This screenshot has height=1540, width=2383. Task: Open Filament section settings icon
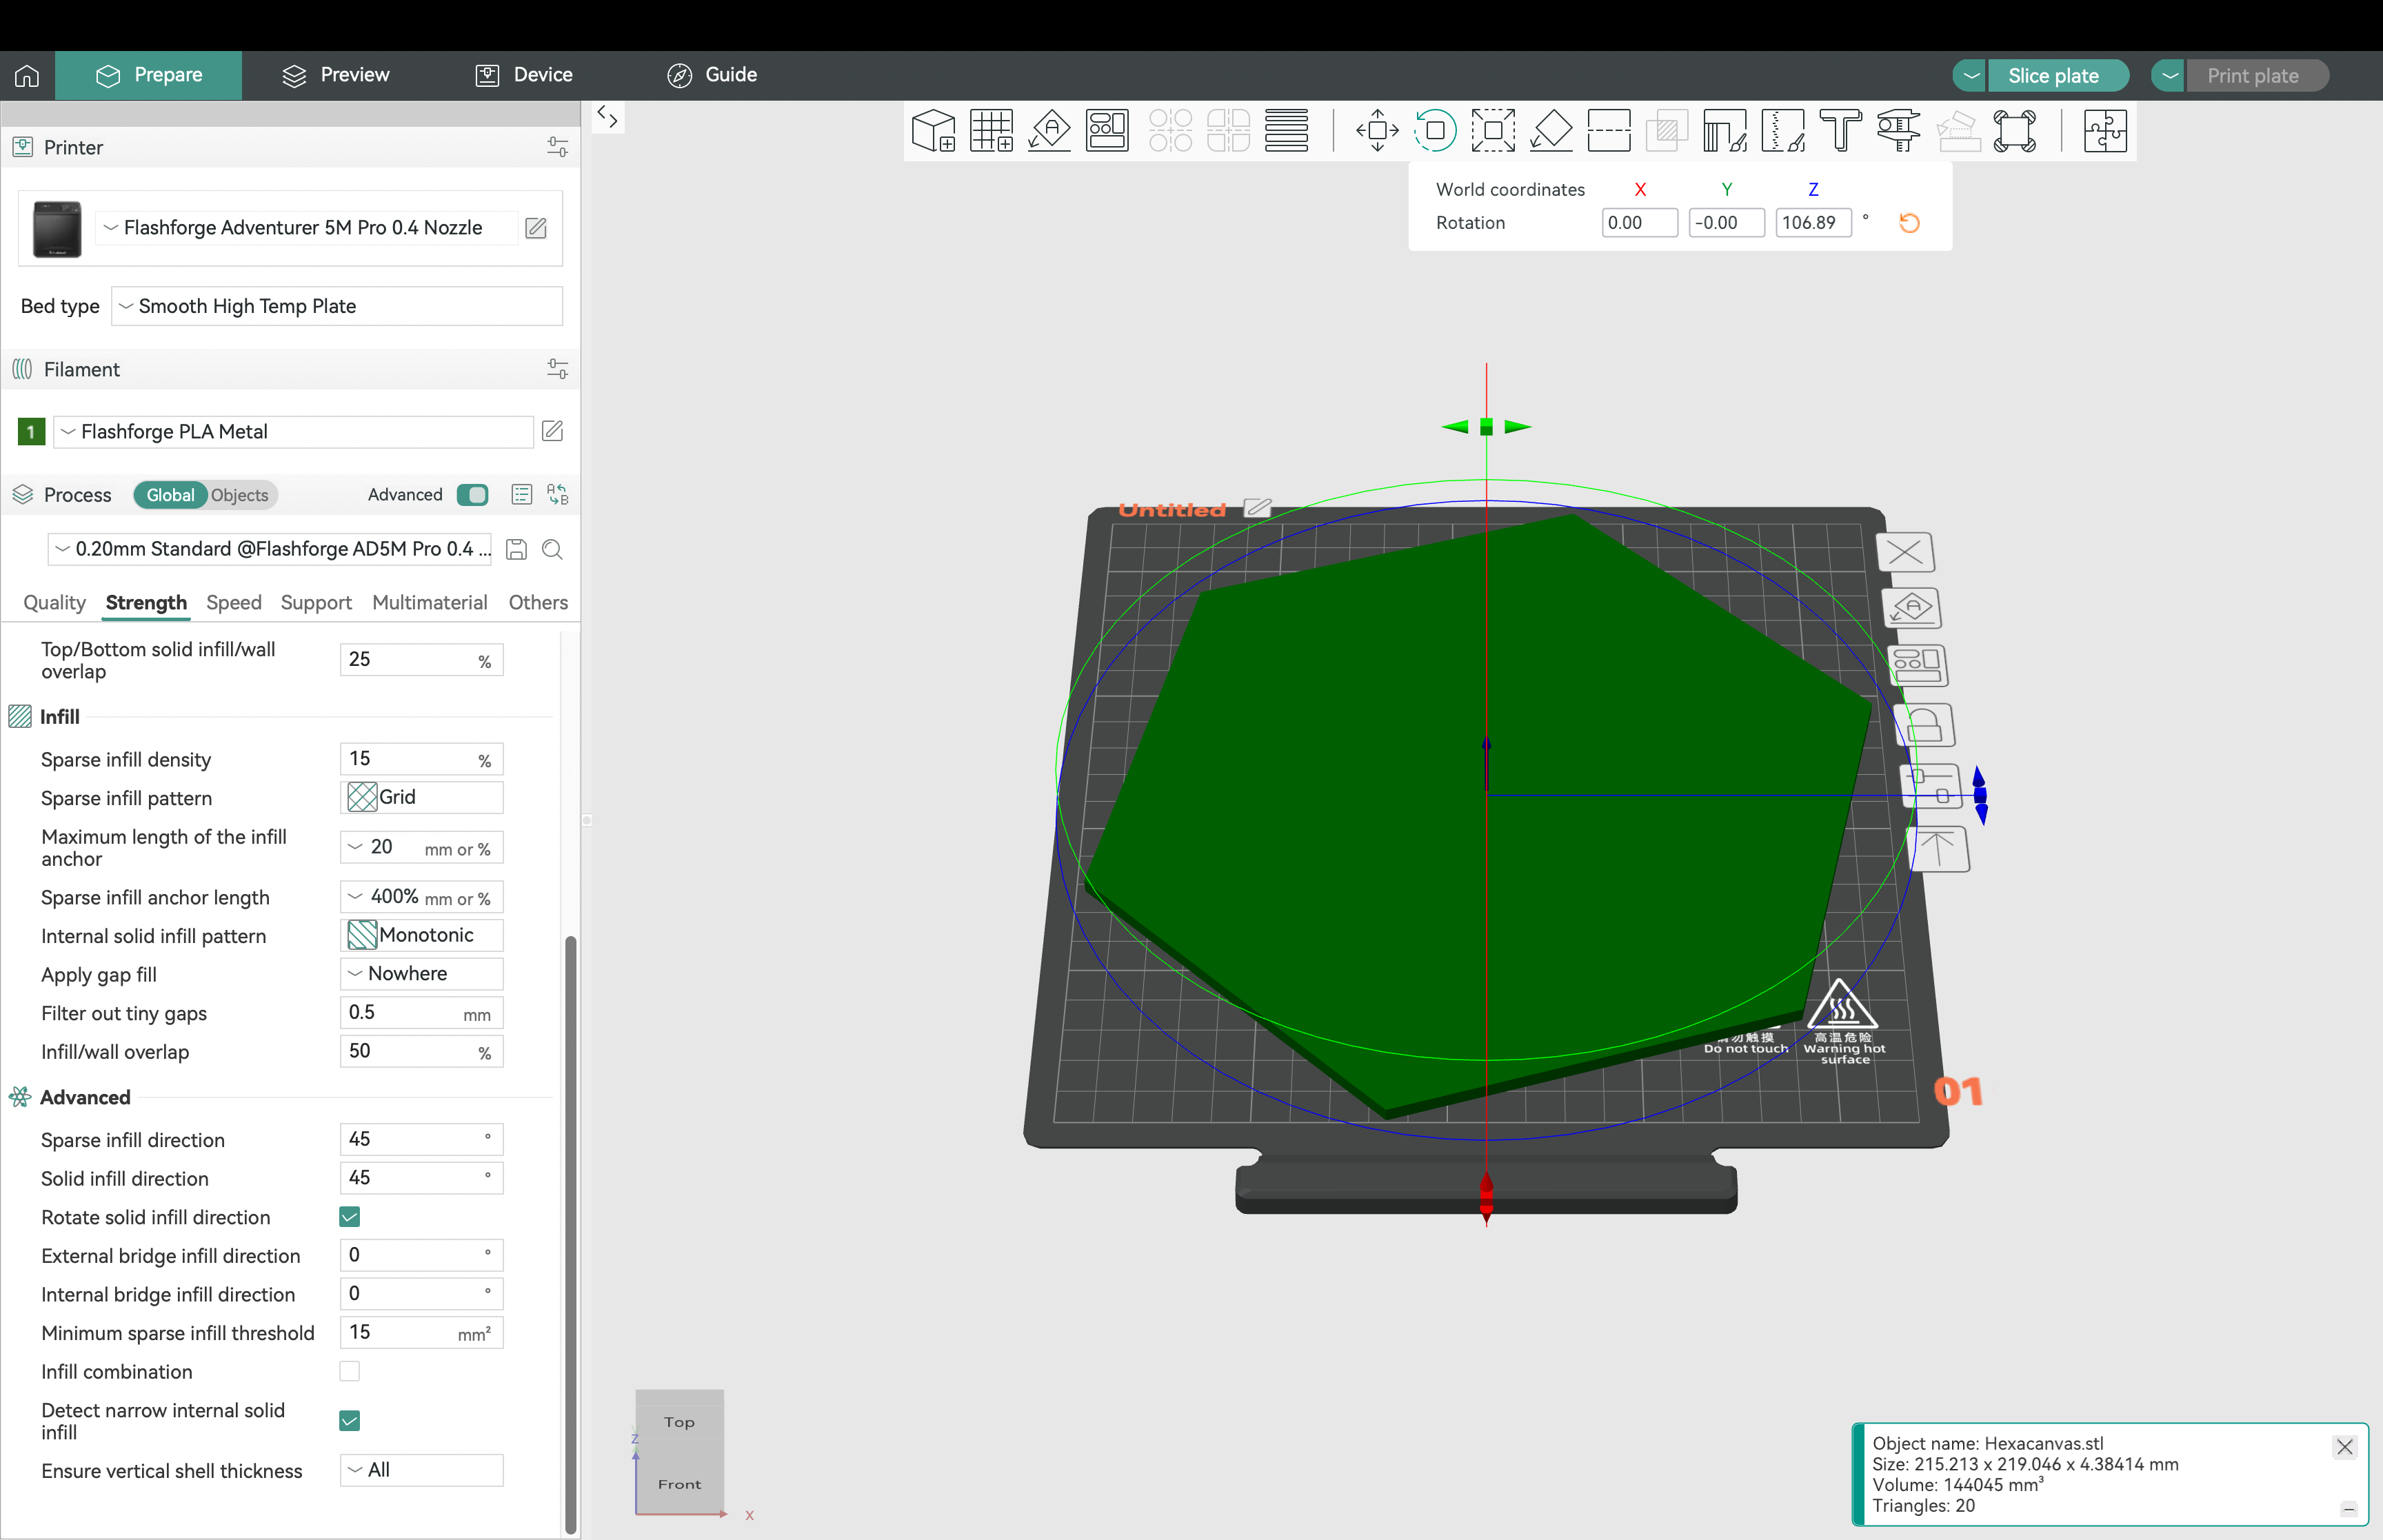557,369
